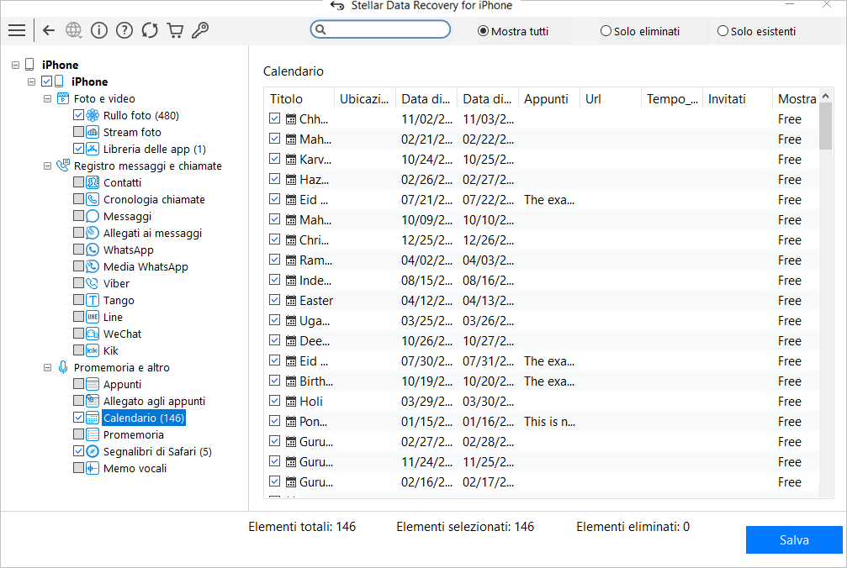Focus the search input field
Image resolution: width=847 pixels, height=568 pixels.
(x=380, y=29)
